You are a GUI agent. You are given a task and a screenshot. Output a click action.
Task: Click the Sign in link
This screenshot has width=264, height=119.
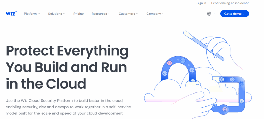[x=201, y=3]
